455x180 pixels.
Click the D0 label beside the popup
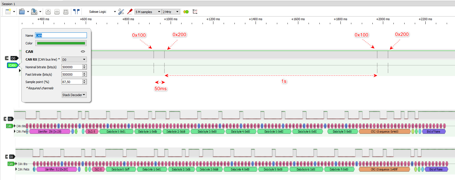(x=14, y=58)
